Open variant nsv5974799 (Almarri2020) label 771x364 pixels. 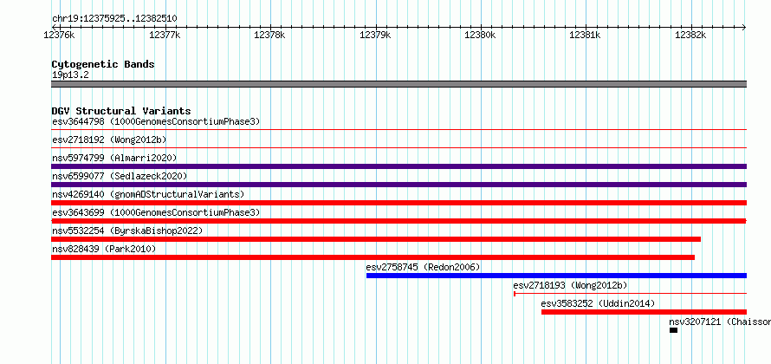point(114,158)
